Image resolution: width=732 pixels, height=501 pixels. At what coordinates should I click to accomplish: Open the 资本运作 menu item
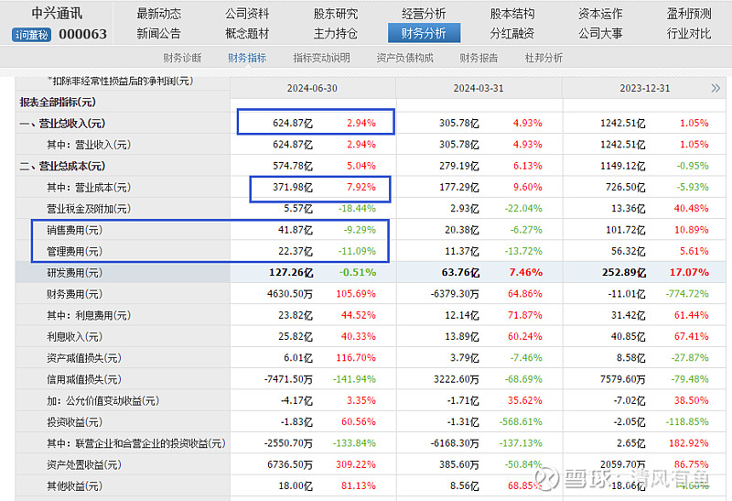point(600,14)
